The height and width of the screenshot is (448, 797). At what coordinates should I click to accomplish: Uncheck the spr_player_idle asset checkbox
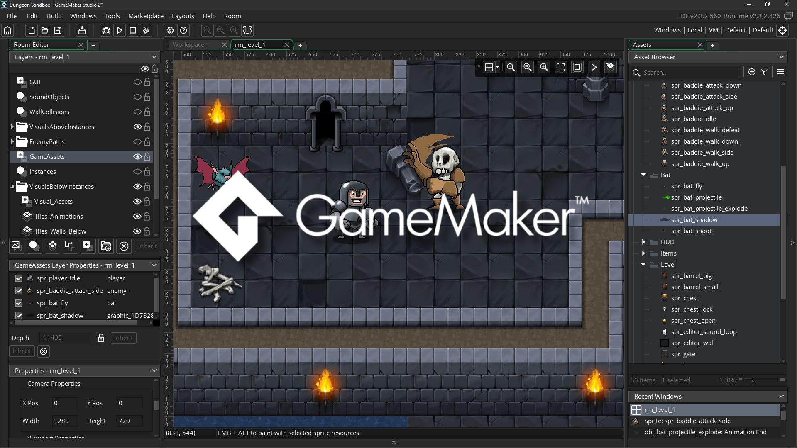tap(19, 278)
